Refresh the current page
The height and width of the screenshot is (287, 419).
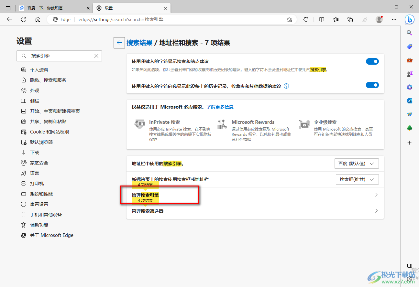coord(24,19)
